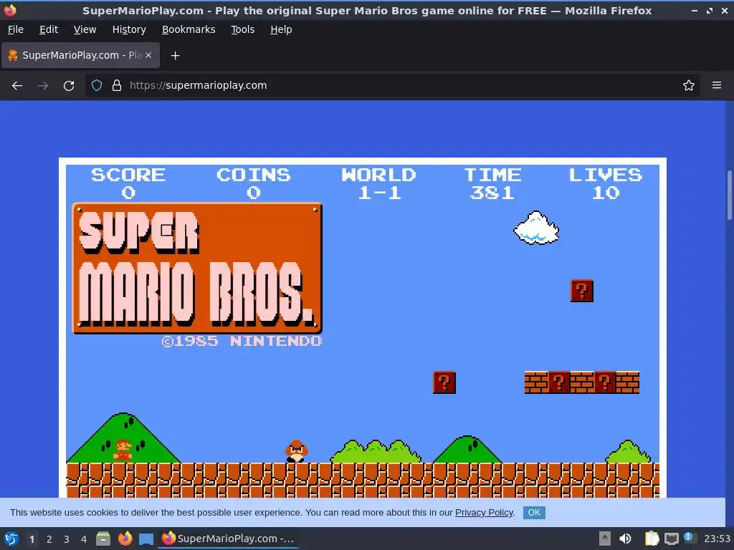This screenshot has height=550, width=734.
Task: Switch to workspace 4
Action: coord(84,539)
